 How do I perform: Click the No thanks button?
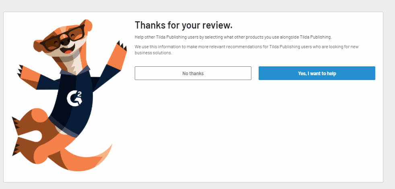(x=193, y=73)
